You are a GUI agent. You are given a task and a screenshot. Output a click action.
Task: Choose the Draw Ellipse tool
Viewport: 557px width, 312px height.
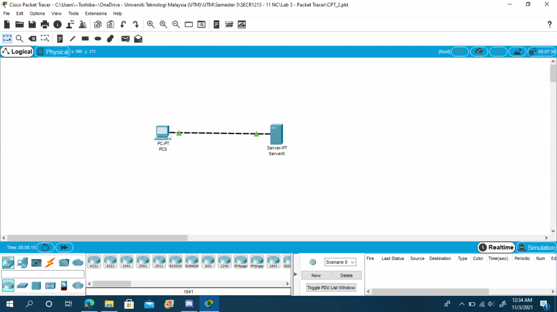98,39
